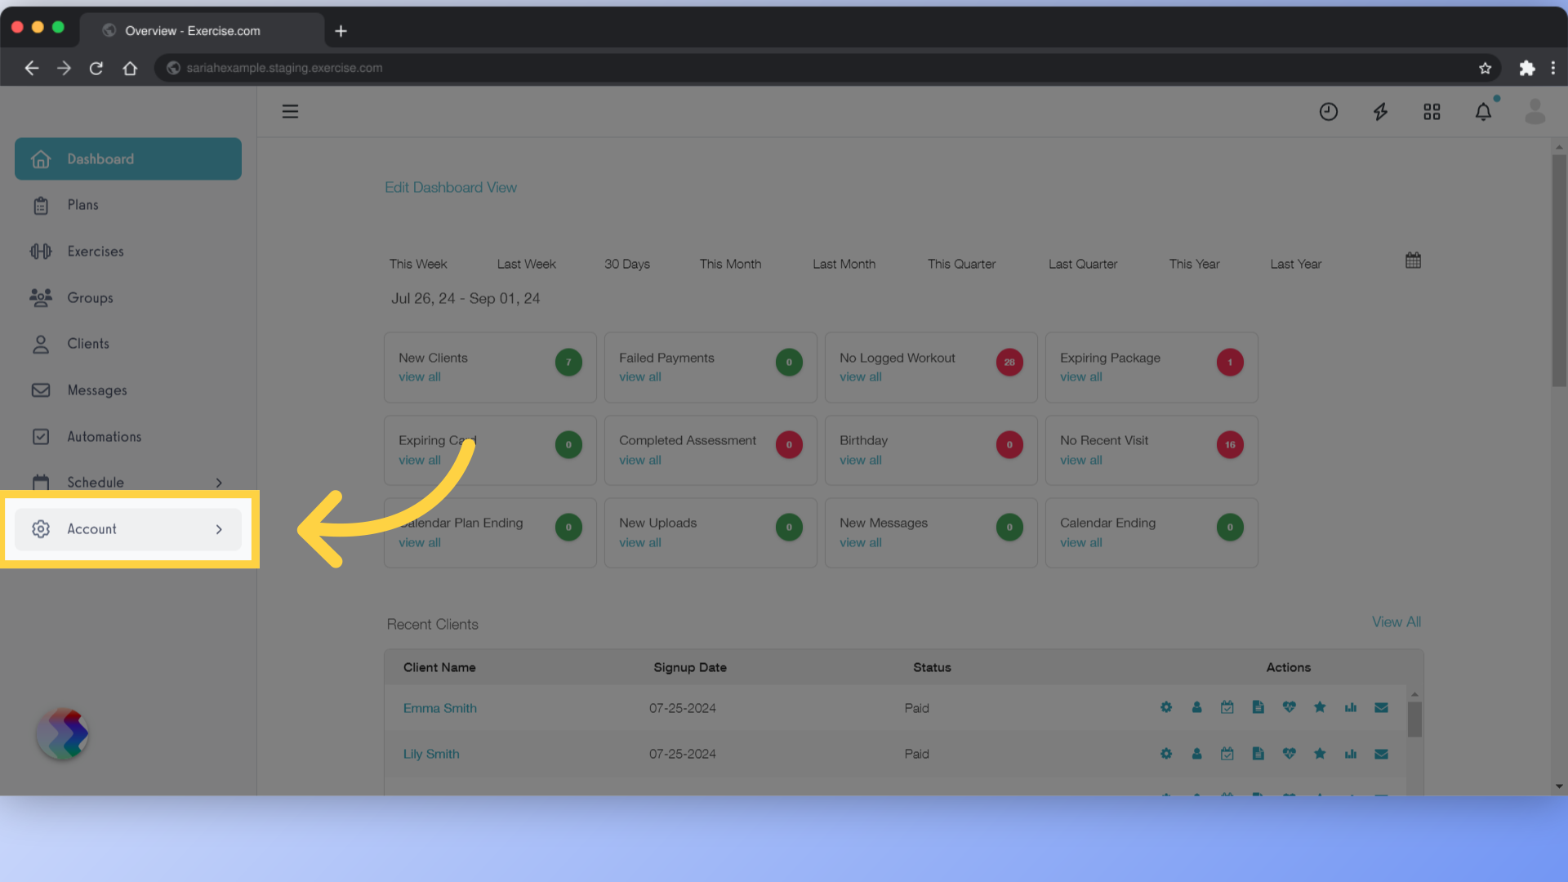The height and width of the screenshot is (882, 1568).
Task: Click calendar check icon in Lily Smith row
Action: (x=1227, y=754)
